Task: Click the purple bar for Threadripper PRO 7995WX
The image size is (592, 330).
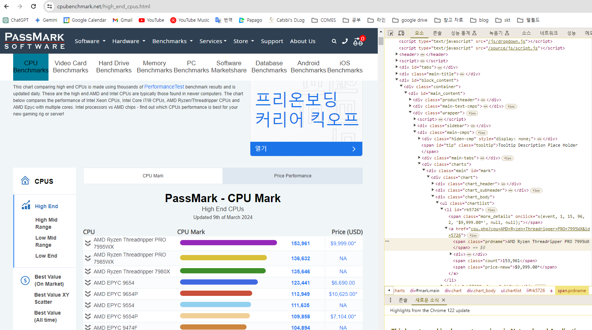Action: coord(229,243)
